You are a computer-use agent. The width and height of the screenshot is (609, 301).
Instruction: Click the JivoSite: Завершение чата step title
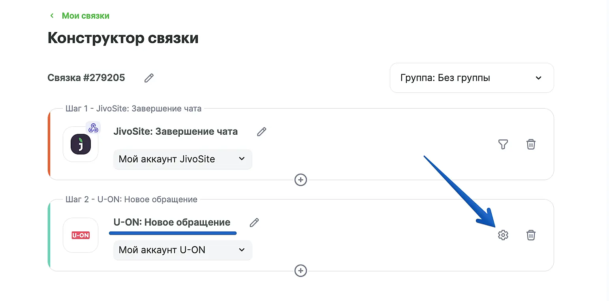pyautogui.click(x=175, y=132)
